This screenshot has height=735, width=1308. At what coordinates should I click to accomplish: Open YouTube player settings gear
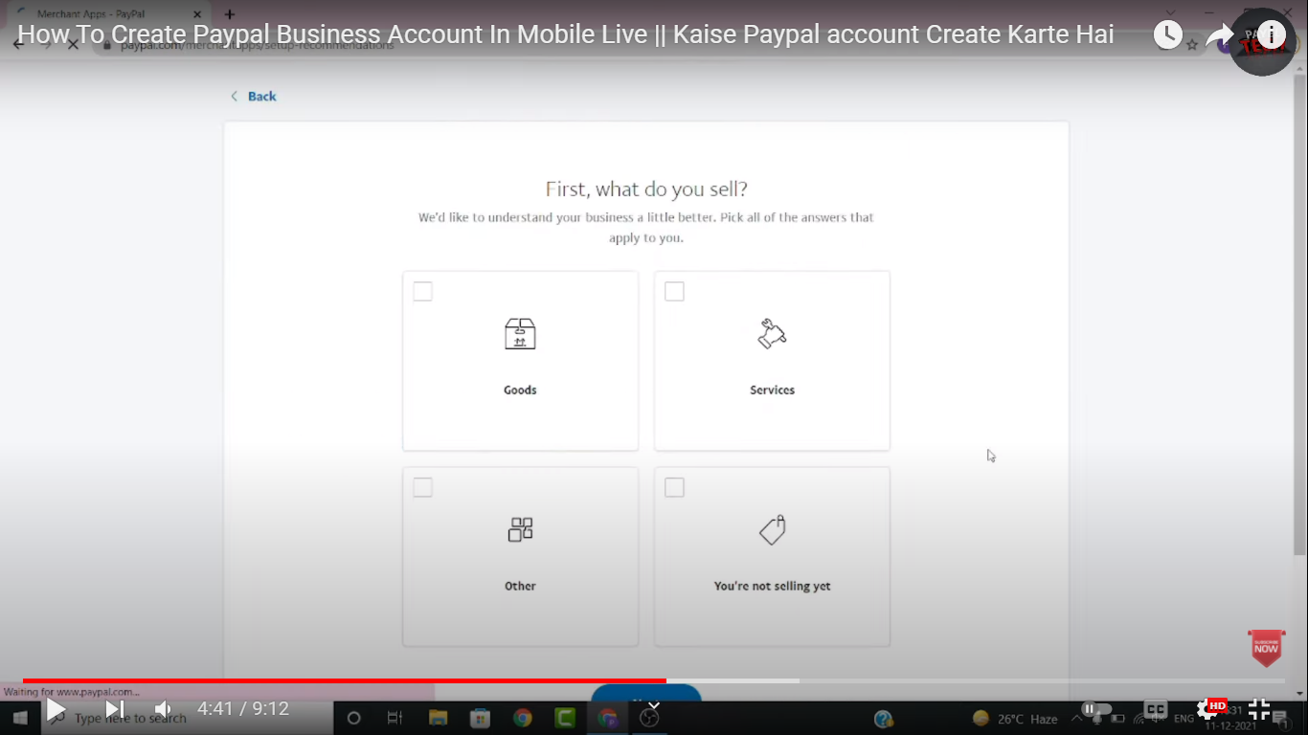coord(1207,709)
